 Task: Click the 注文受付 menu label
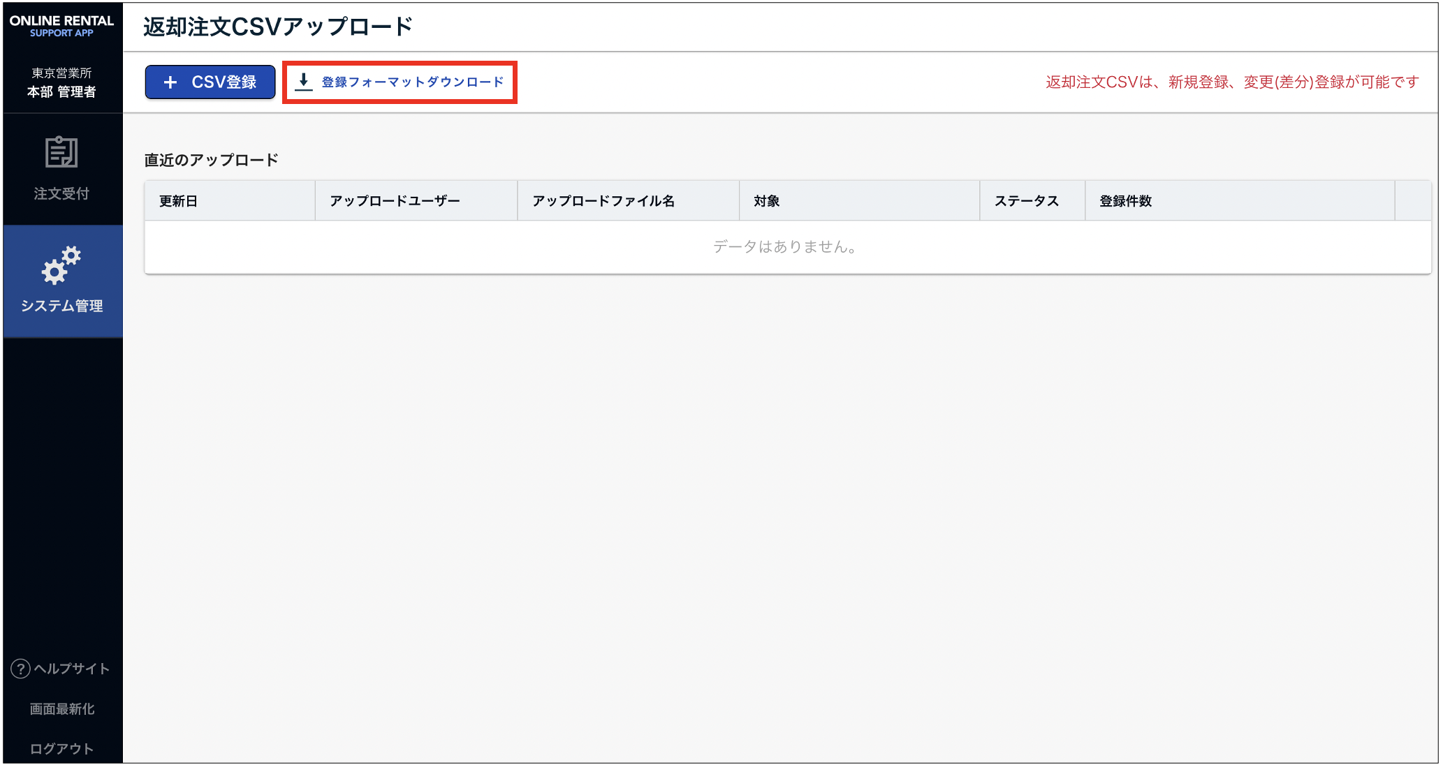[61, 193]
